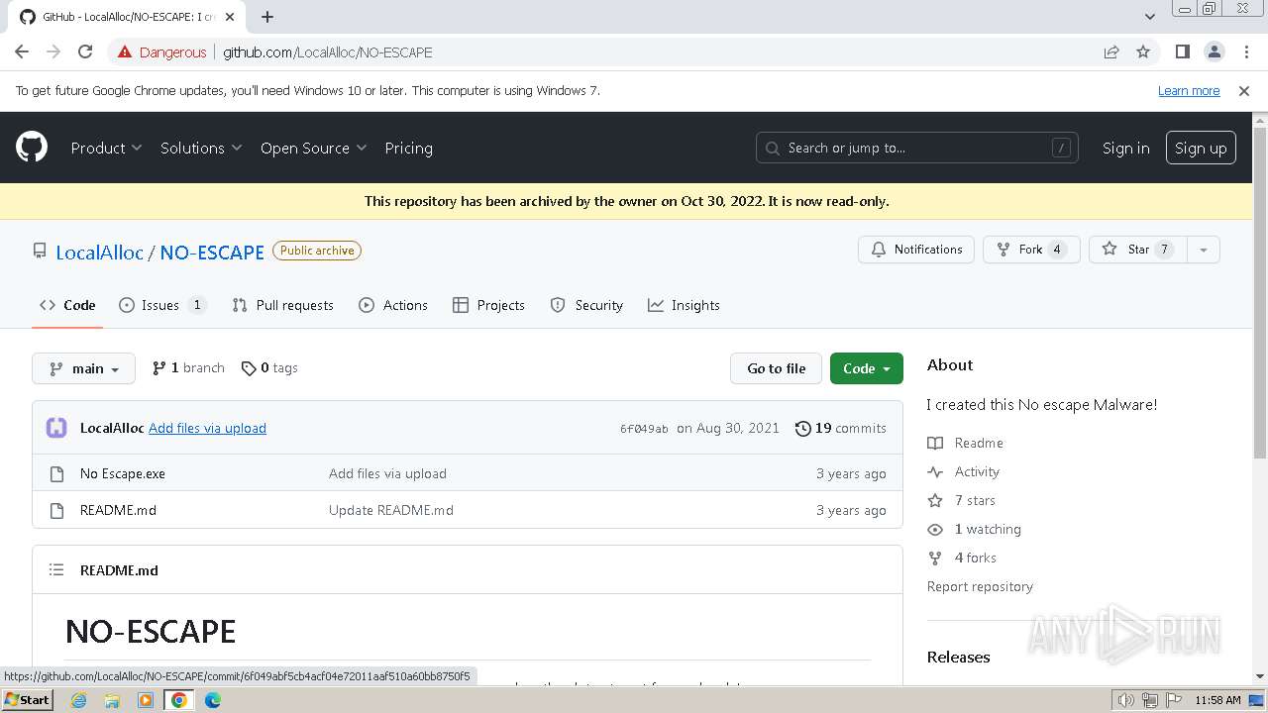Viewport: 1268px width, 713px height.
Task: Open Microsoft Edge from taskbar
Action: point(212,700)
